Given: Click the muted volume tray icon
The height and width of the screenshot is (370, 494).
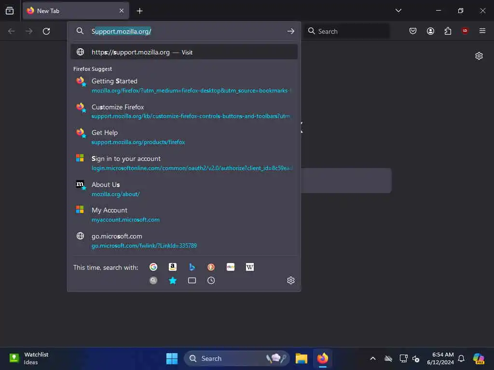Looking at the screenshot, I should click(416, 358).
